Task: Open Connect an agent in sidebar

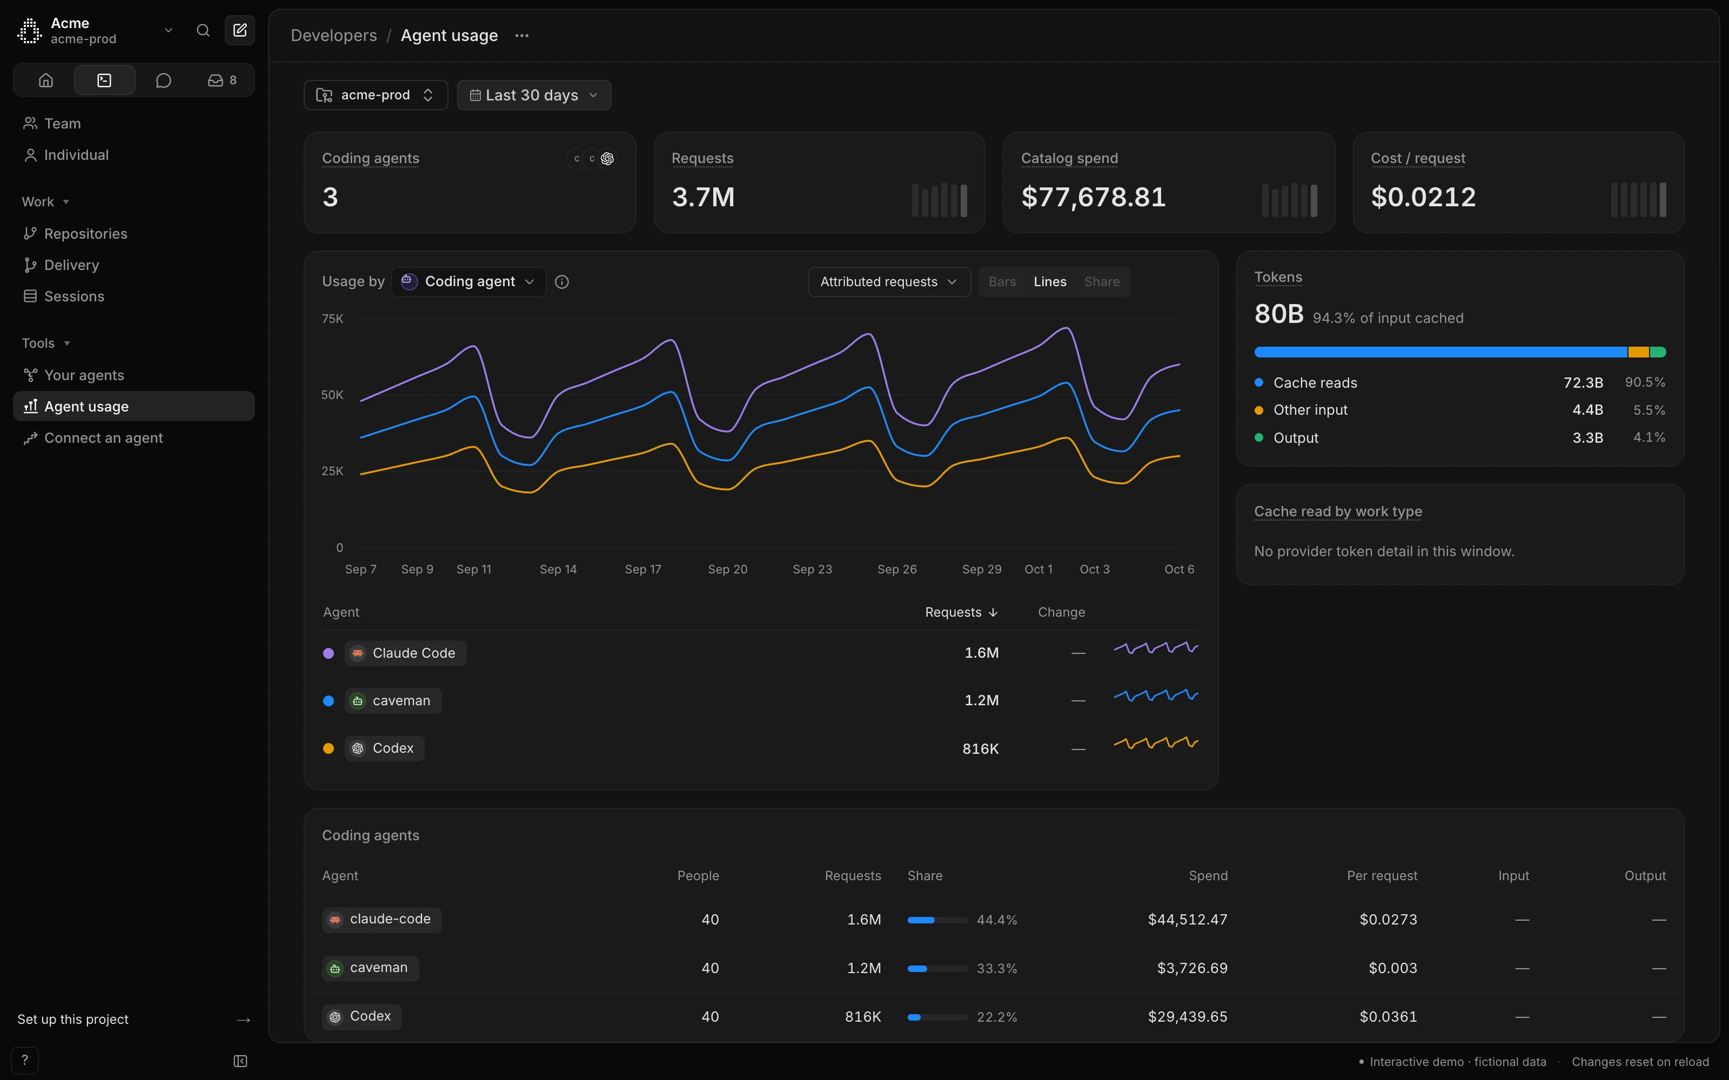Action: pos(133,438)
